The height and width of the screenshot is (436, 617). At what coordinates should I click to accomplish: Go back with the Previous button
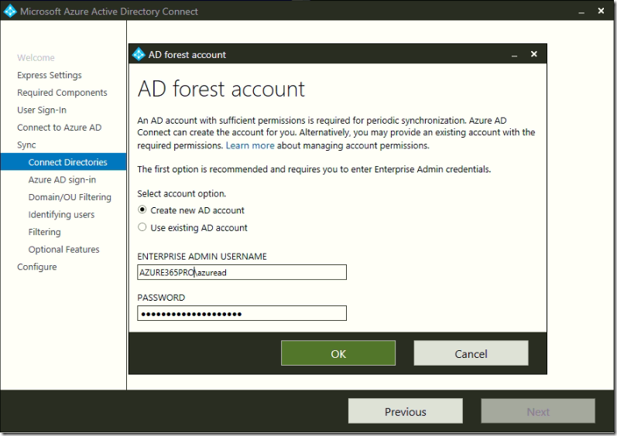(x=406, y=411)
